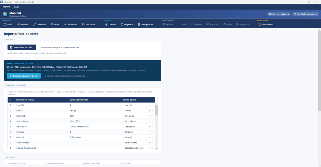Click the main page vertical scrollbar
321x167 pixels.
(x=319, y=71)
